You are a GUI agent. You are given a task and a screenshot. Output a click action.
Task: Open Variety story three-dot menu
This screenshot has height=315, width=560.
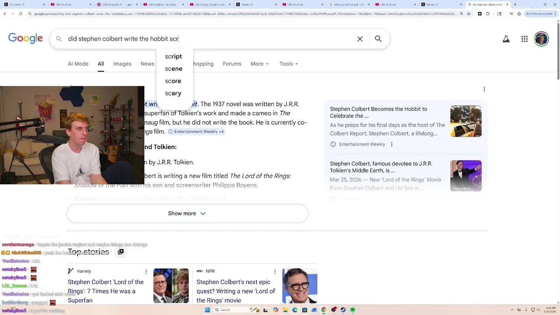[146, 272]
